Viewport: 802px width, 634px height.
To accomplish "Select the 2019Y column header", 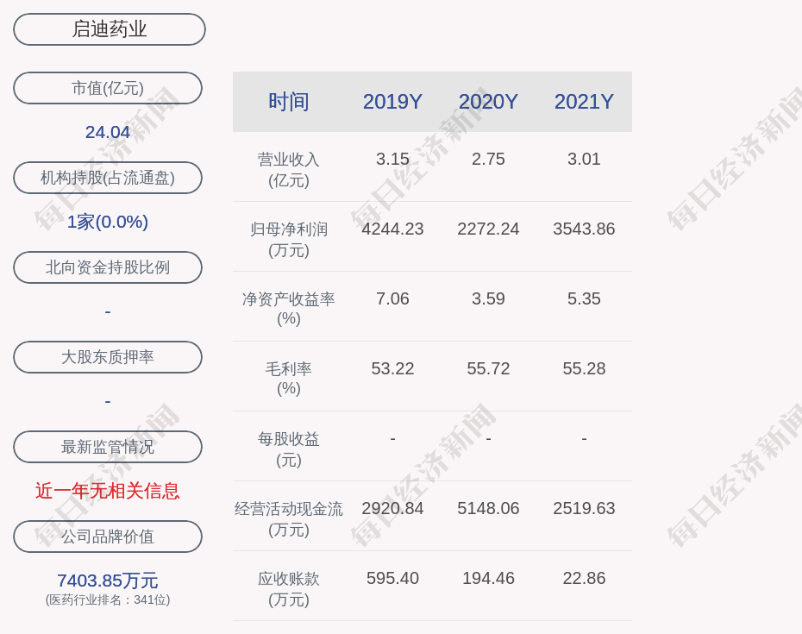I will pos(392,102).
